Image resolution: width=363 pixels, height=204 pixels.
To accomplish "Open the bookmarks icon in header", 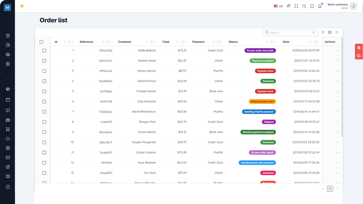I will click(312, 6).
